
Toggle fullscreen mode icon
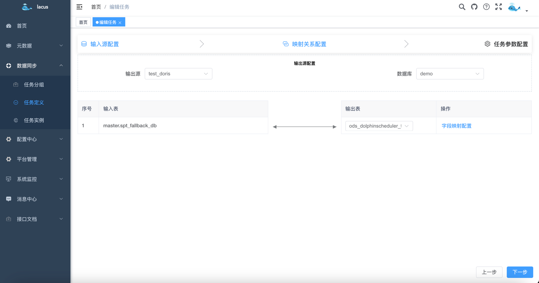[x=498, y=7]
